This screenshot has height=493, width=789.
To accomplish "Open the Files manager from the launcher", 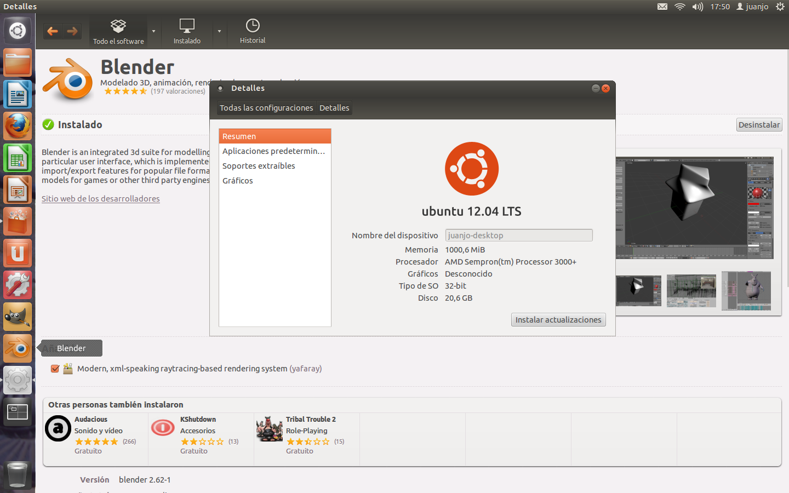I will [18, 62].
